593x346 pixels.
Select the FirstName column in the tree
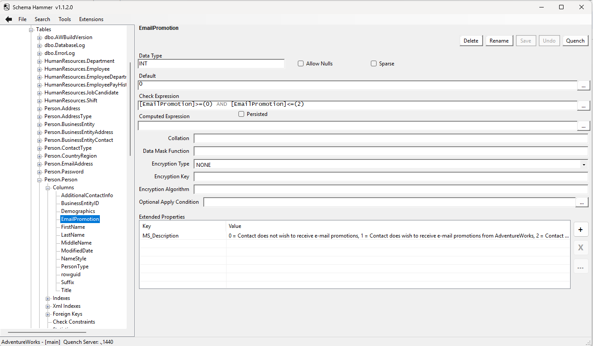point(73,227)
